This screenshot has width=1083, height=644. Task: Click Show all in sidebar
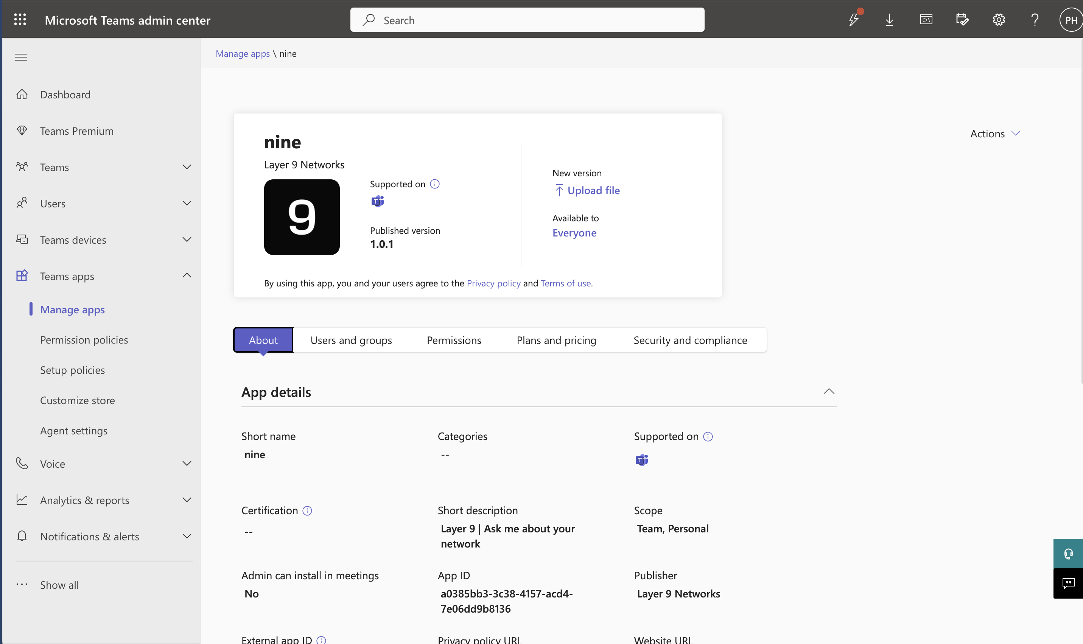[x=59, y=585]
